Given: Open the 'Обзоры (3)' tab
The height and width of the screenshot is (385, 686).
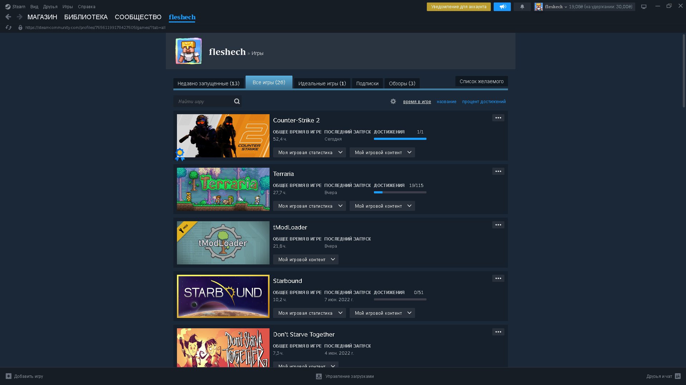Looking at the screenshot, I should point(402,83).
